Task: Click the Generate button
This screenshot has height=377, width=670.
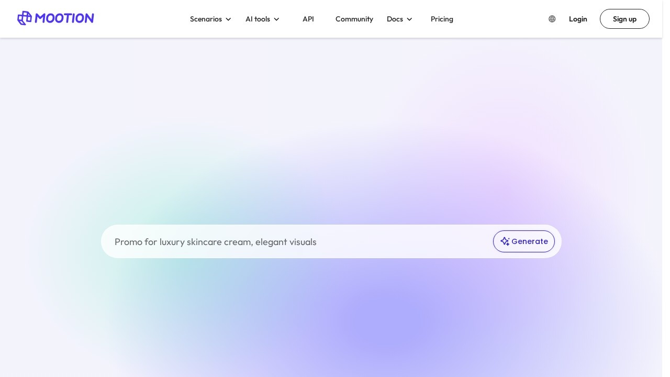Action: pos(523,241)
